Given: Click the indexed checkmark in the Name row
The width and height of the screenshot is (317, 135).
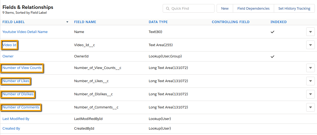Looking at the screenshot, I should coord(272,32).
